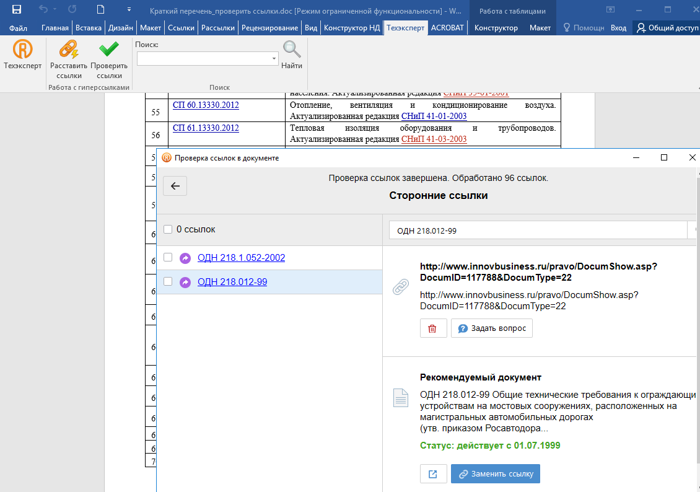700x492 pixels.
Task: Check the box for ОДН 218.012-99
Action: [168, 281]
